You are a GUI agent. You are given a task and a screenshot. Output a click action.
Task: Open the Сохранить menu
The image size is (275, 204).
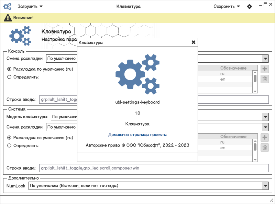(x=227, y=7)
